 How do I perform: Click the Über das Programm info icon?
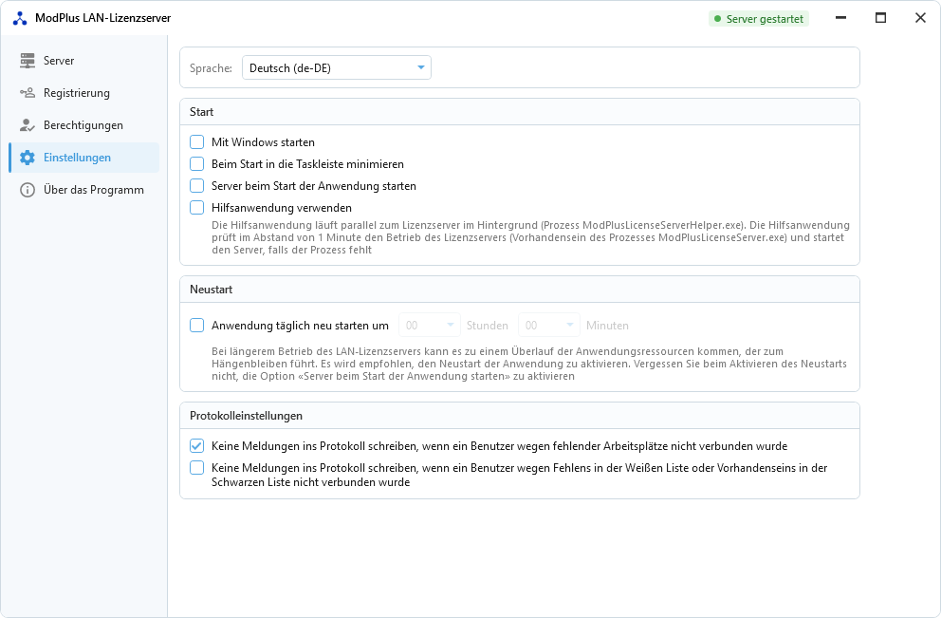click(27, 190)
